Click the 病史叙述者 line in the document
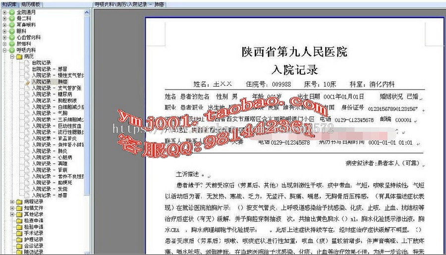Image resolution: width=446 pixels, height=255 pixels. [383, 163]
